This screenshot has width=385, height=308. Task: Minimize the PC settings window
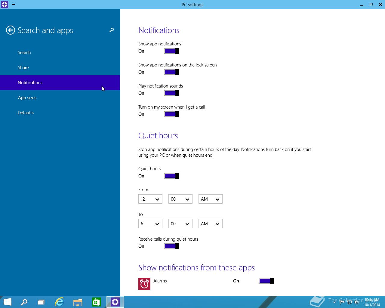362,5
